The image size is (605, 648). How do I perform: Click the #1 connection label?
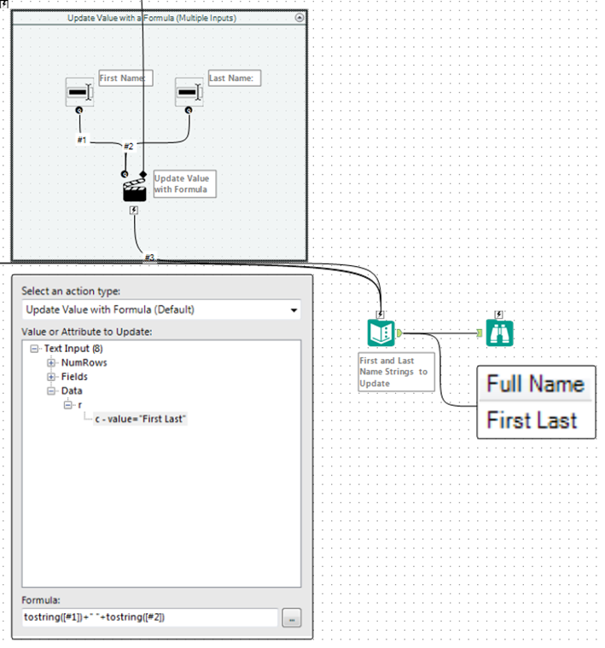pyautogui.click(x=82, y=140)
